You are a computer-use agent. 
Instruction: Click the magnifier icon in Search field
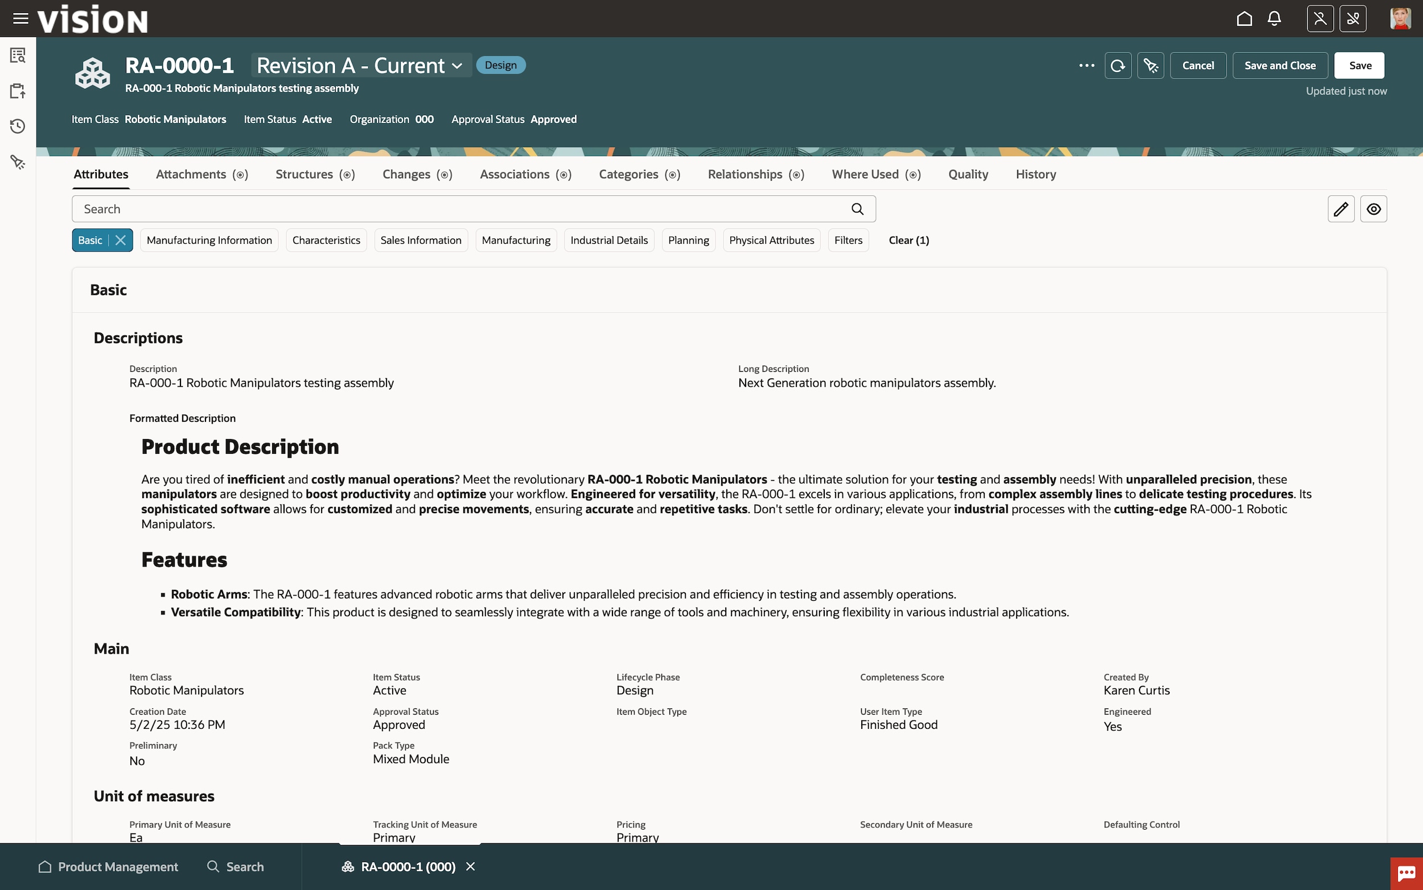(857, 209)
